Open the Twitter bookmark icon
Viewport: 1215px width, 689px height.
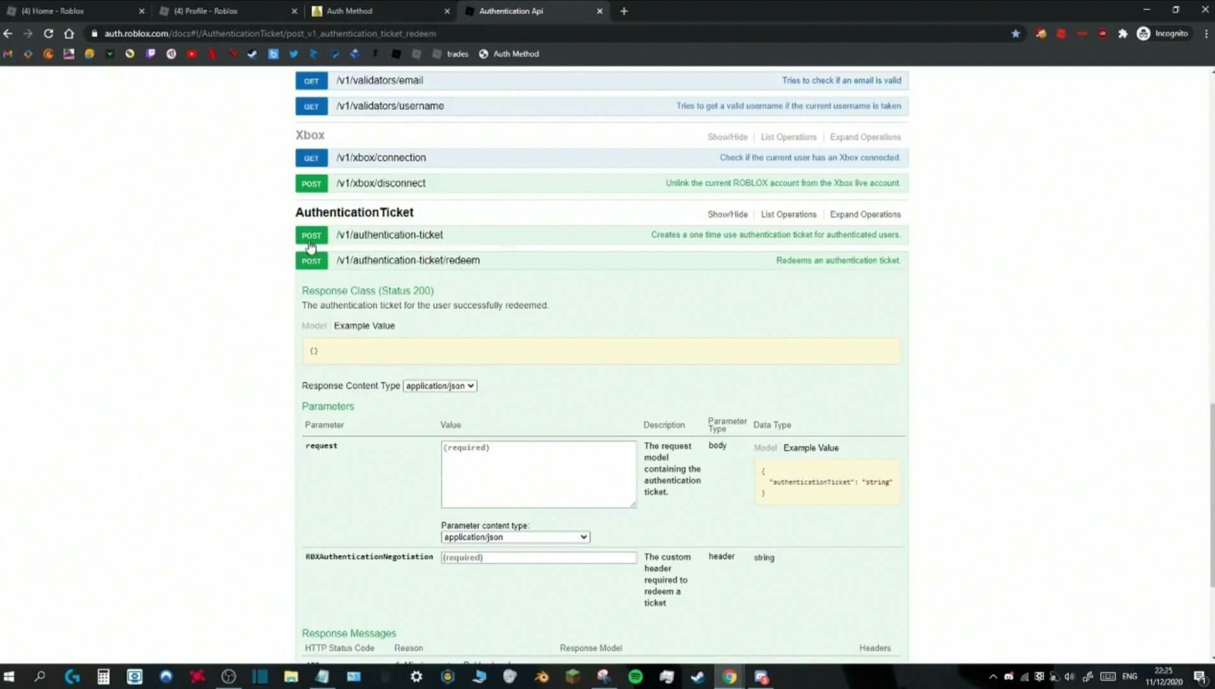[x=293, y=54]
